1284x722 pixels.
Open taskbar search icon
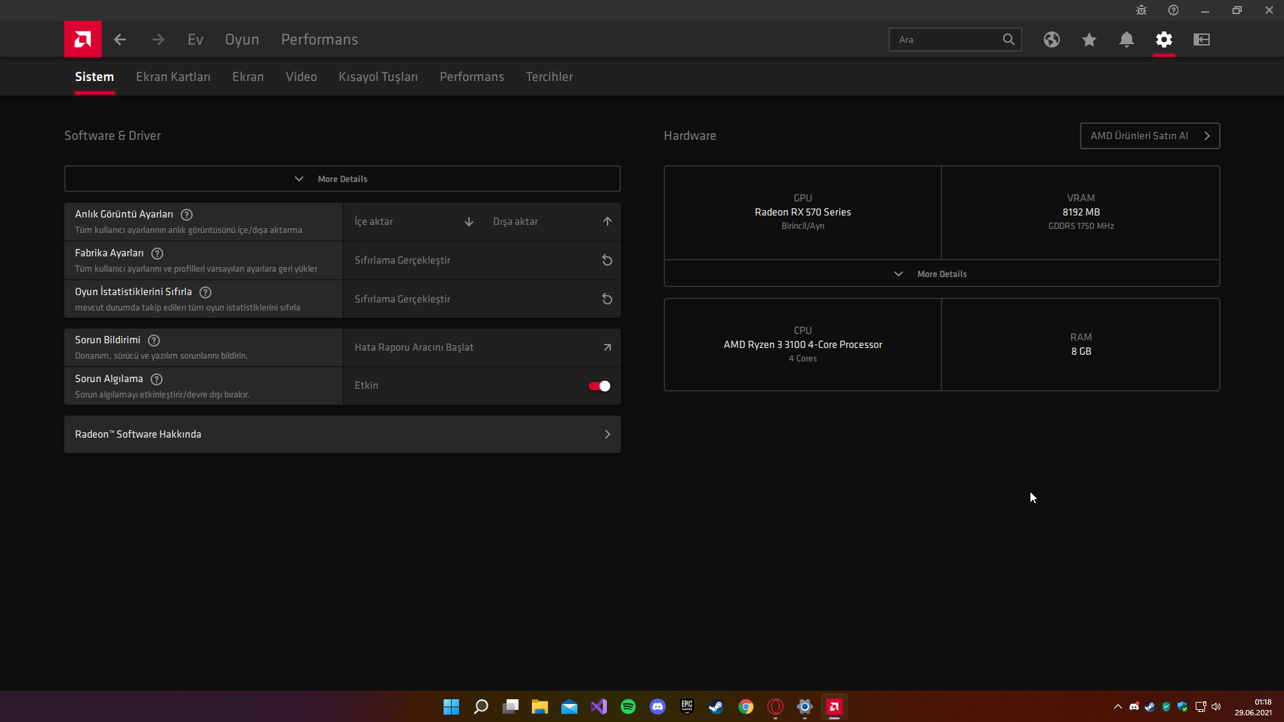(x=481, y=707)
